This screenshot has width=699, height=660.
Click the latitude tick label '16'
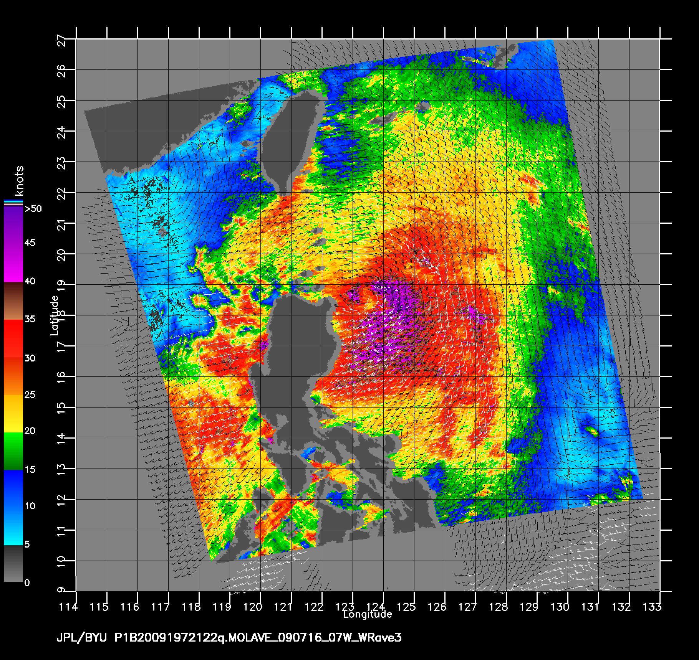tap(61, 378)
